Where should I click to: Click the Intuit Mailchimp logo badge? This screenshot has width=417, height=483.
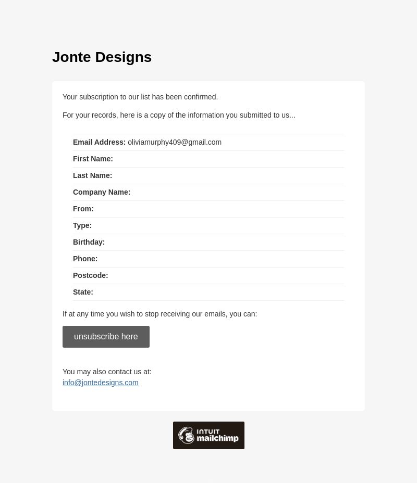point(208,435)
